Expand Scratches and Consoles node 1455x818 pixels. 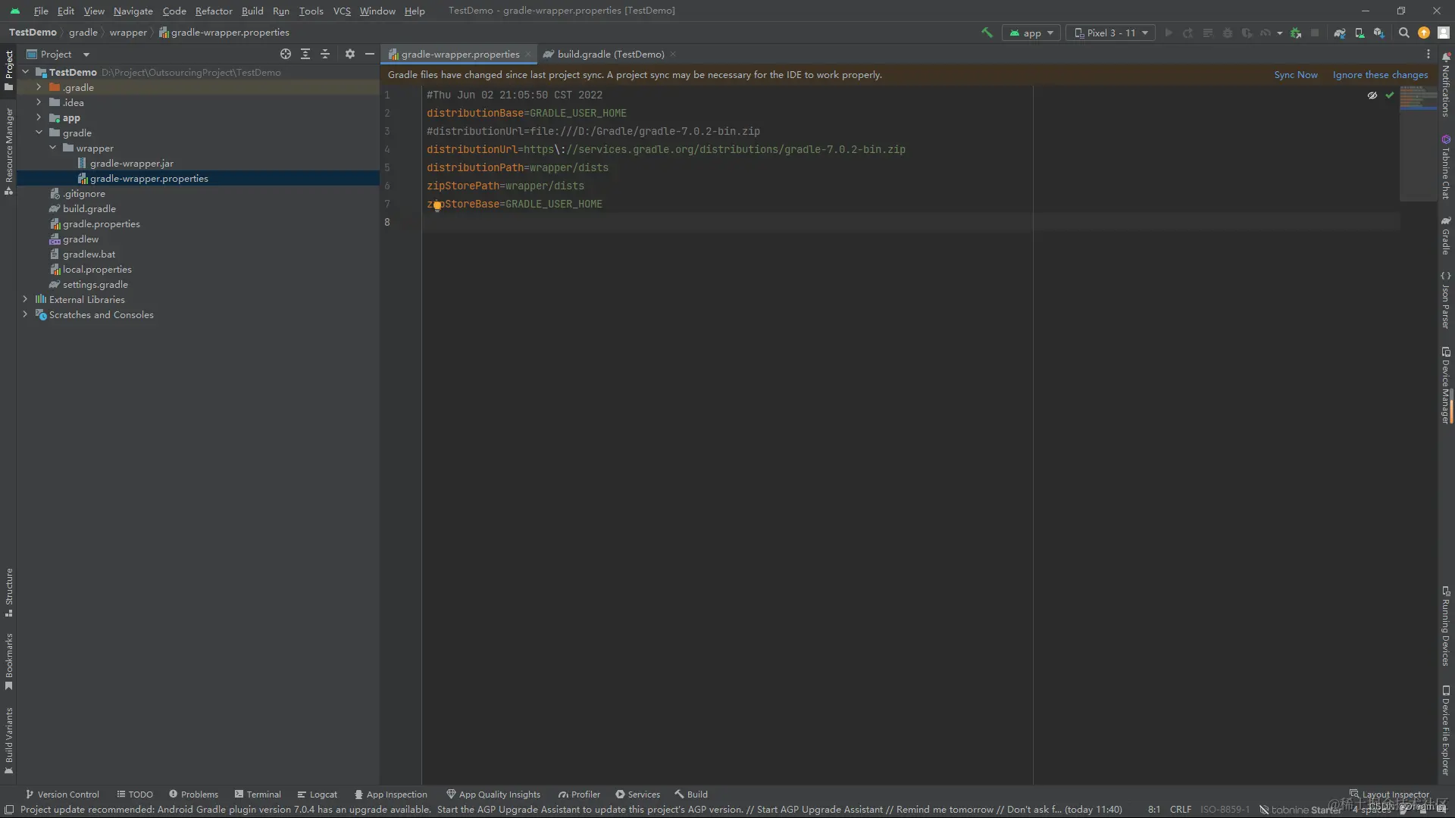(25, 314)
